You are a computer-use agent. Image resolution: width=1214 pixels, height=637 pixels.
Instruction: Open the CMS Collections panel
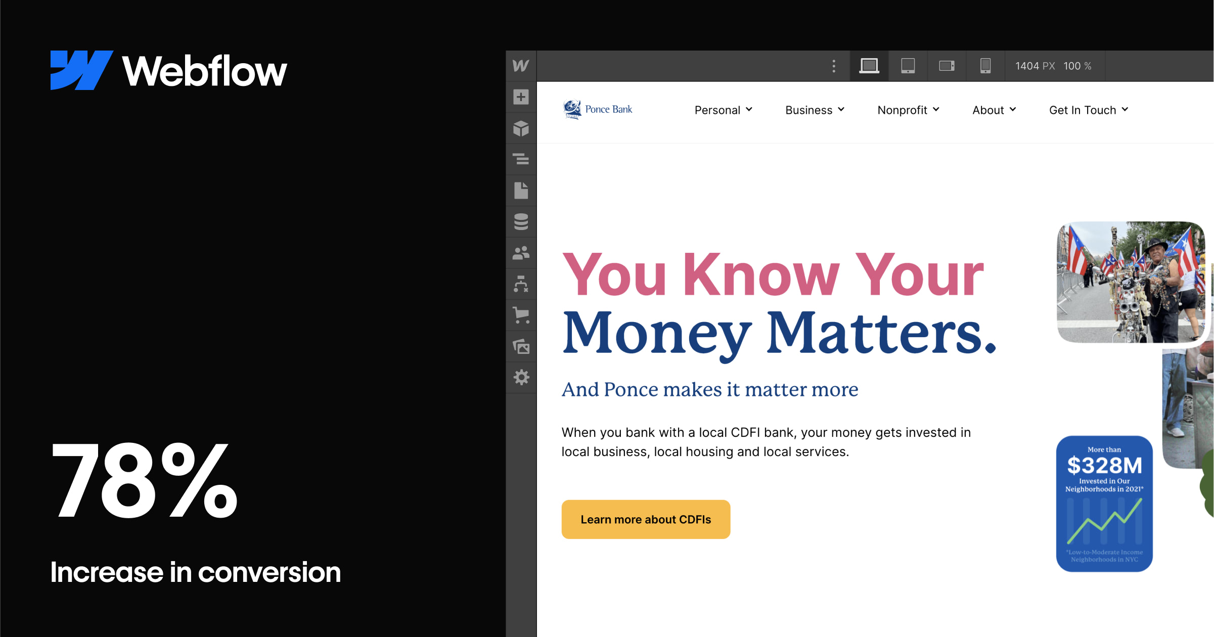(521, 222)
